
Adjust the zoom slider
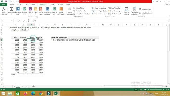[x=156, y=90]
